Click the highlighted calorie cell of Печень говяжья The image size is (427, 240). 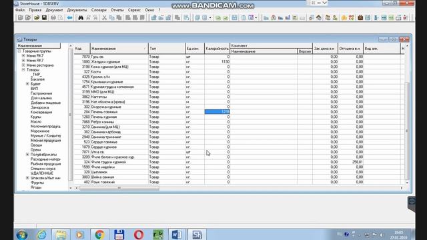click(217, 112)
